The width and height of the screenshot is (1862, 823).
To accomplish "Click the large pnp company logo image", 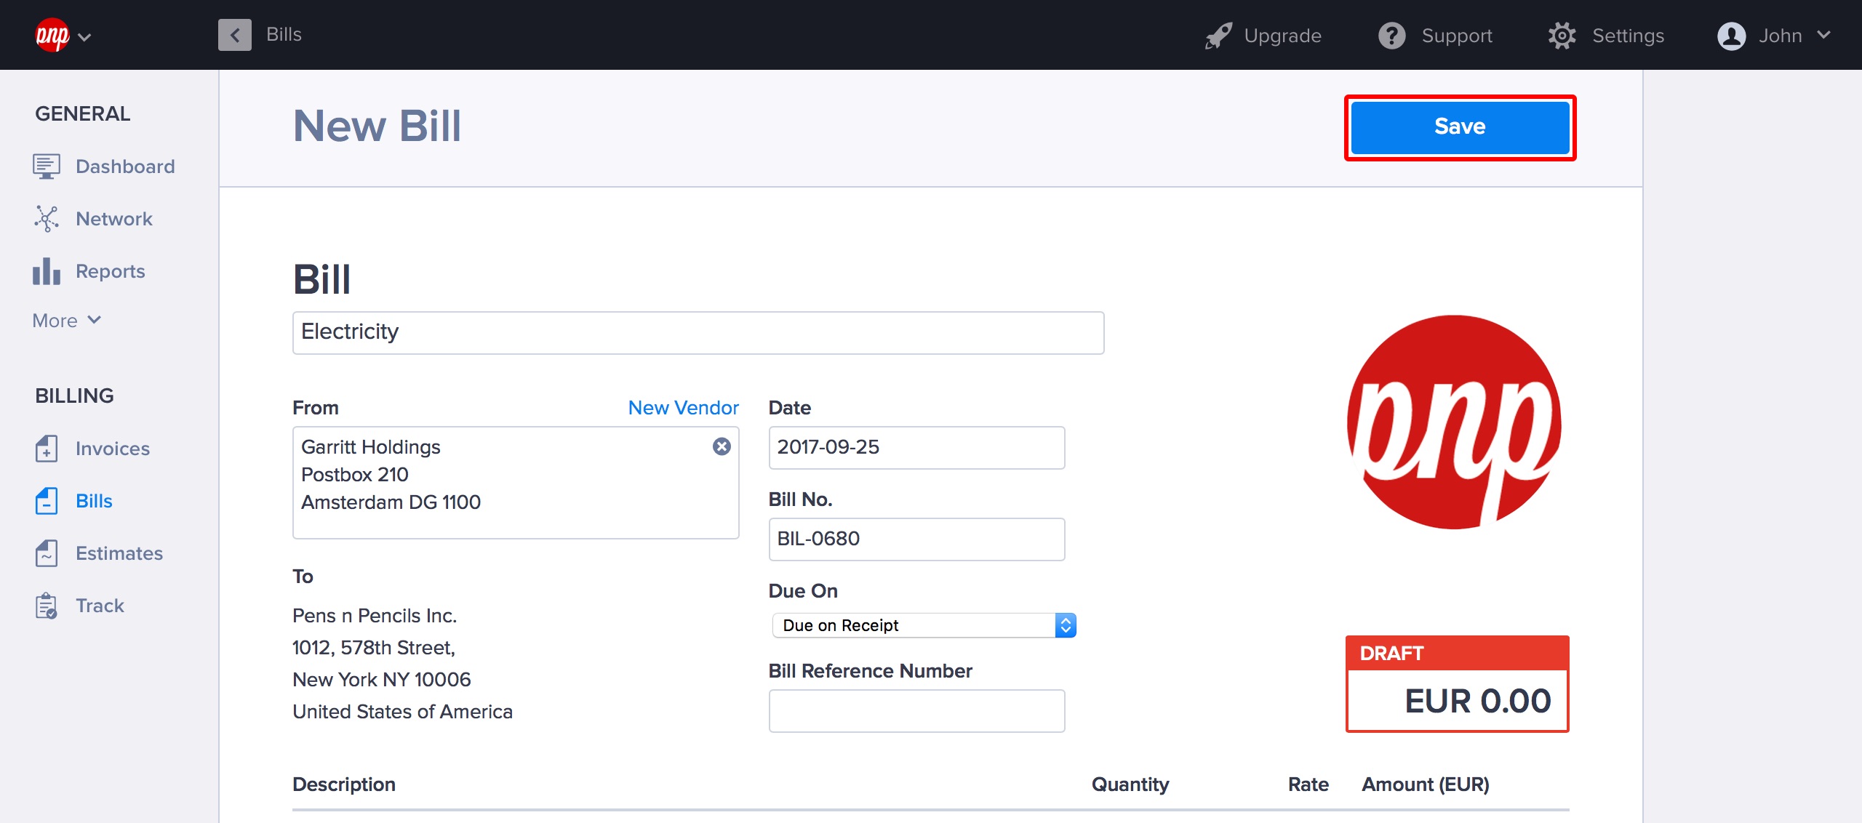I will coord(1453,422).
